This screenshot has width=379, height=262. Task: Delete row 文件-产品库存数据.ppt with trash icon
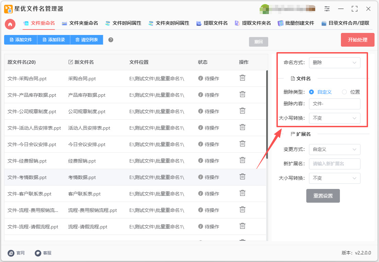click(242, 94)
